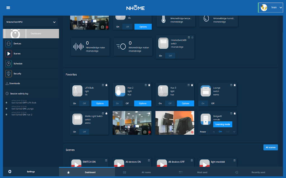
Task: Channel up arrow on Bridge45 remote
Action: [x=214, y=132]
